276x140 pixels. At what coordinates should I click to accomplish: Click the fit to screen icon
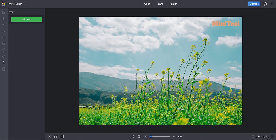coord(133,137)
